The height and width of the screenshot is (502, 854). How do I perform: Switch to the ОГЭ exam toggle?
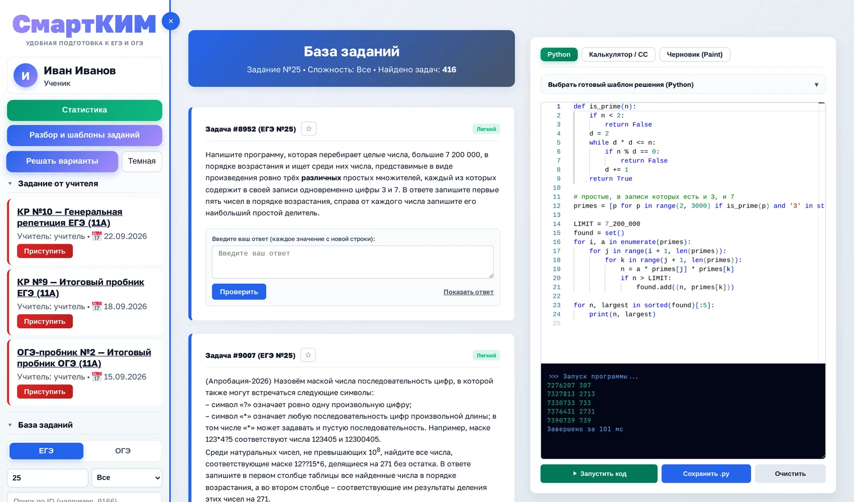(123, 451)
